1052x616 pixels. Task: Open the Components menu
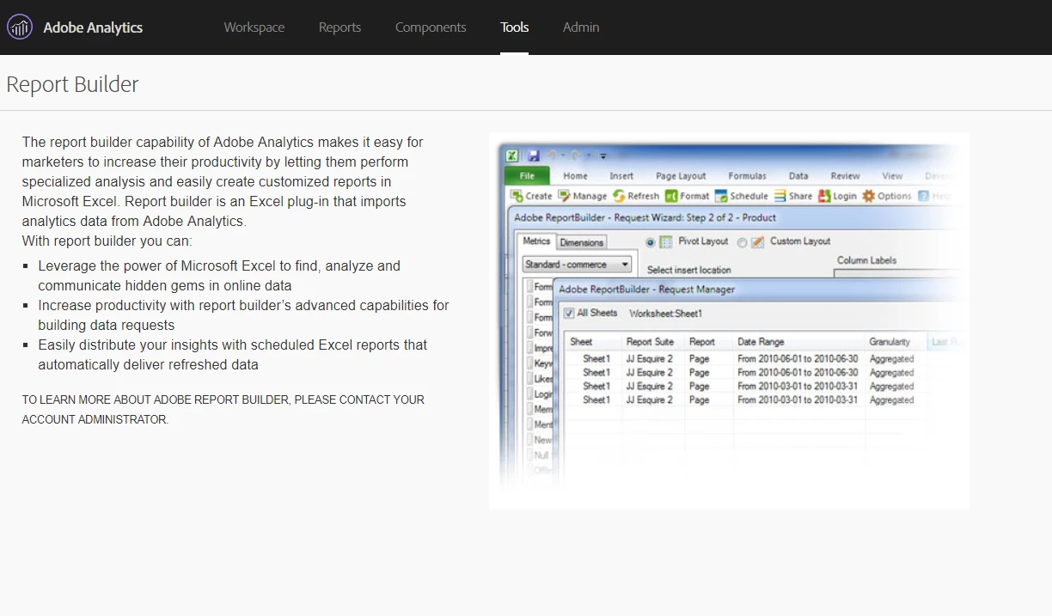[x=431, y=27]
